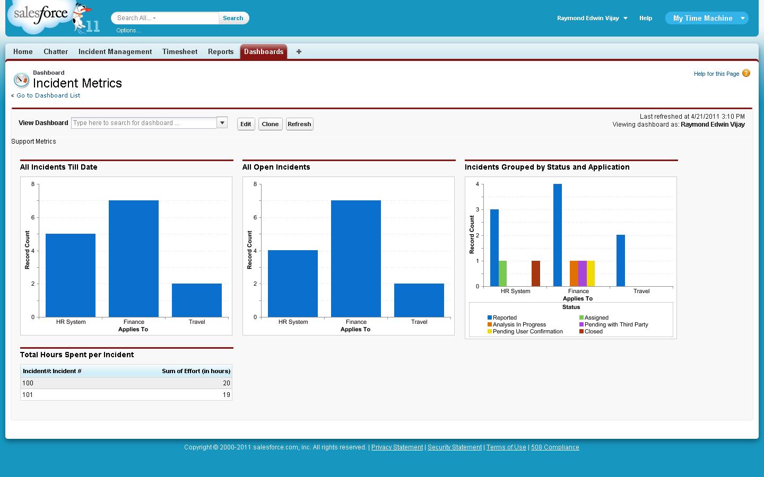The width and height of the screenshot is (764, 477).
Task: Add a new tab with plus icon
Action: [x=299, y=51]
